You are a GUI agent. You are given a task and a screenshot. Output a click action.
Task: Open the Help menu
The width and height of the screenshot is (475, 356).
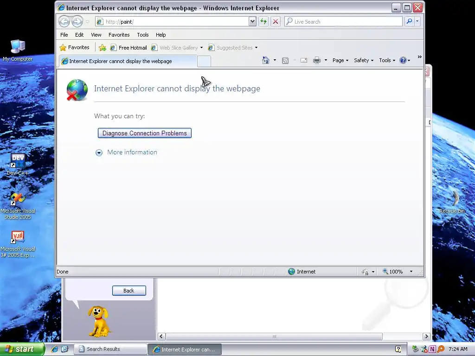(161, 35)
